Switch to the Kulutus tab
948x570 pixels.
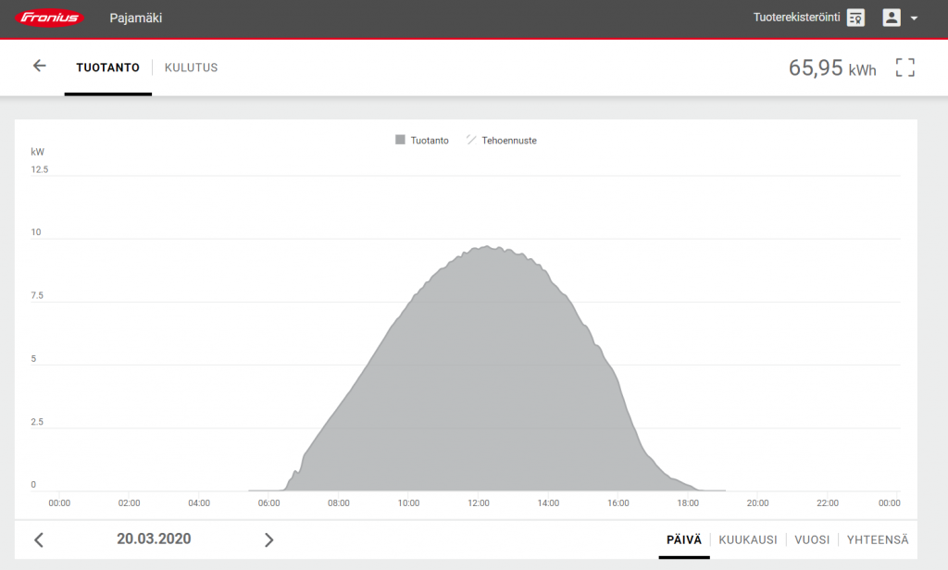(x=191, y=68)
